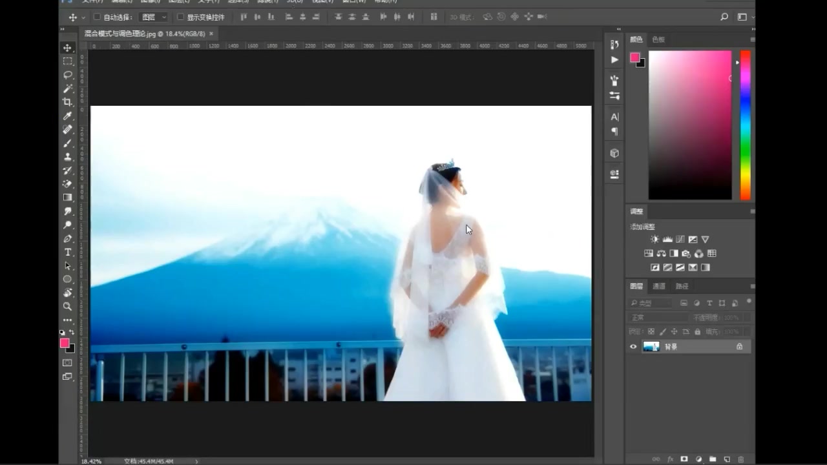The image size is (827, 465).
Task: Add a layer mask
Action: pyautogui.click(x=684, y=459)
